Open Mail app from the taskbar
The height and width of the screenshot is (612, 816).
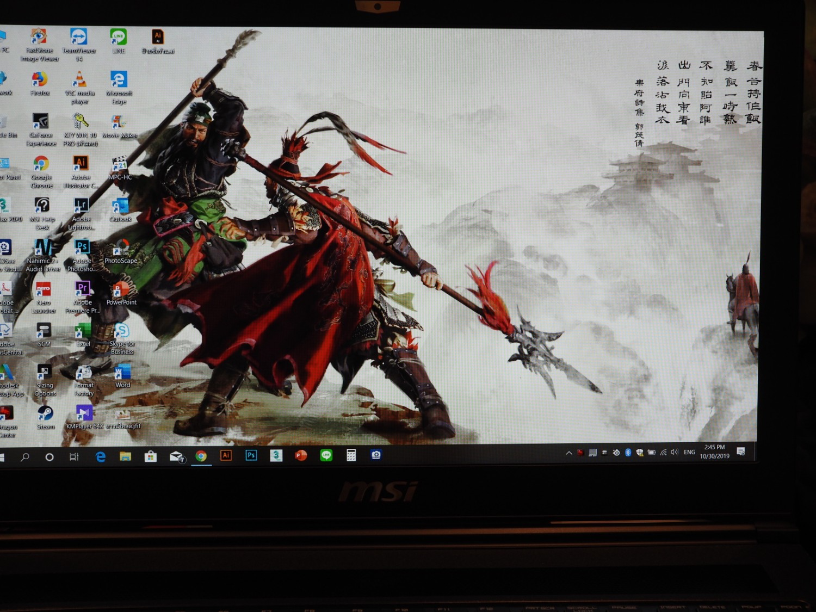(x=176, y=456)
